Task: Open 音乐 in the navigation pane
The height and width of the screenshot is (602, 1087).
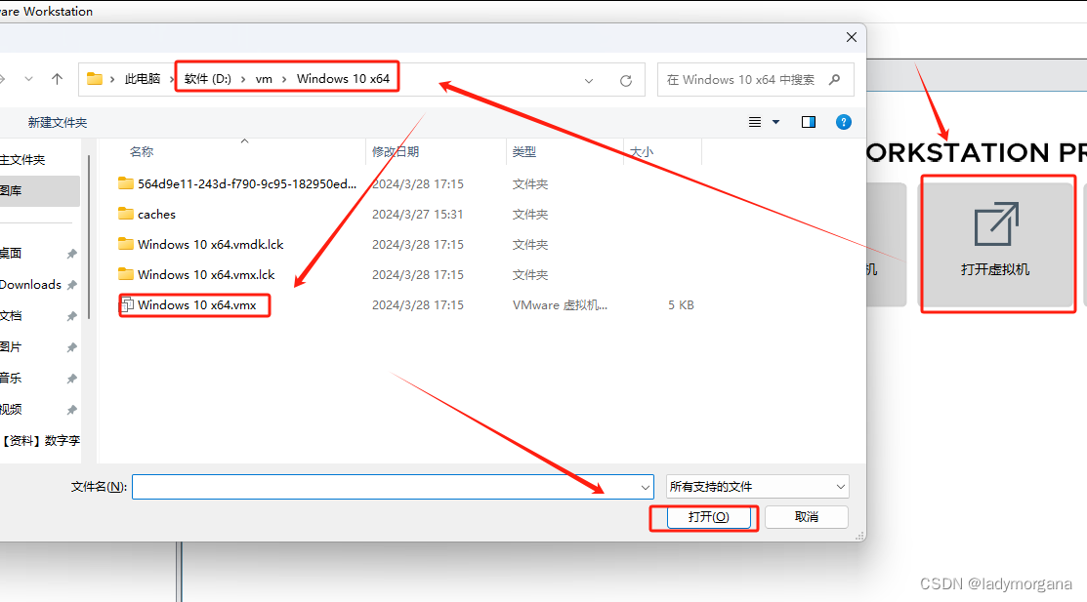Action: point(11,379)
